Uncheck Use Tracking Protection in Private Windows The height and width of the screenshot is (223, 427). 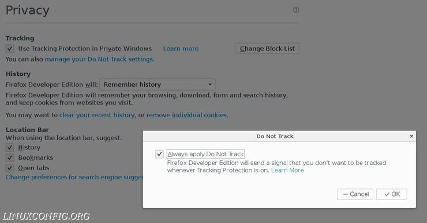(x=10, y=48)
